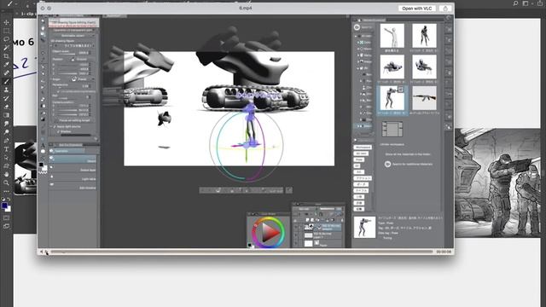The width and height of the screenshot is (546, 307).
Task: Open the Selectable object dropdown
Action: click(x=73, y=36)
